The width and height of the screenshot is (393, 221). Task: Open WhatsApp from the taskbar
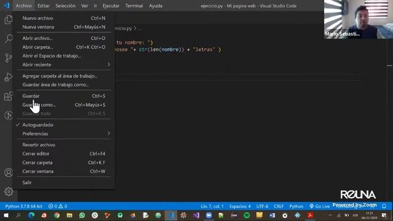pyautogui.click(x=82, y=215)
